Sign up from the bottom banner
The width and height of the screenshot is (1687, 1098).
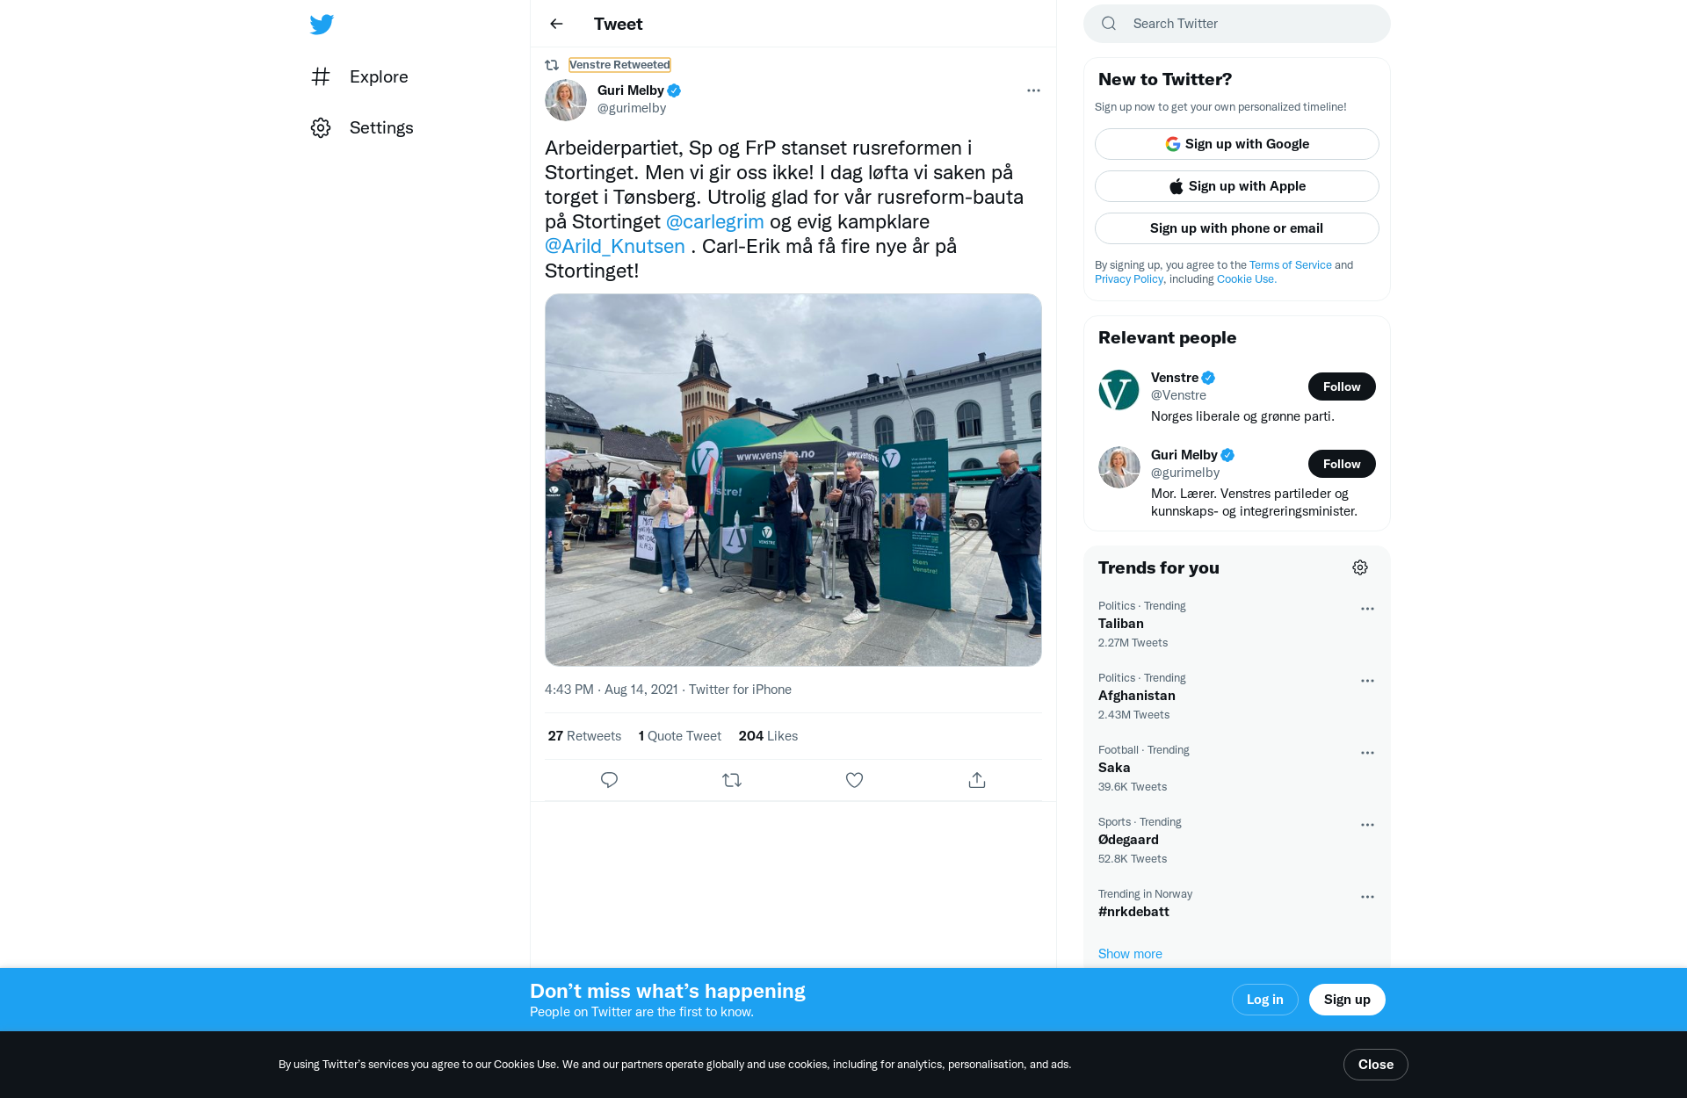point(1347,1000)
